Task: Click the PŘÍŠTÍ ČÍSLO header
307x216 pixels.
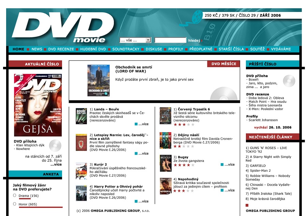Action: (x=273, y=64)
